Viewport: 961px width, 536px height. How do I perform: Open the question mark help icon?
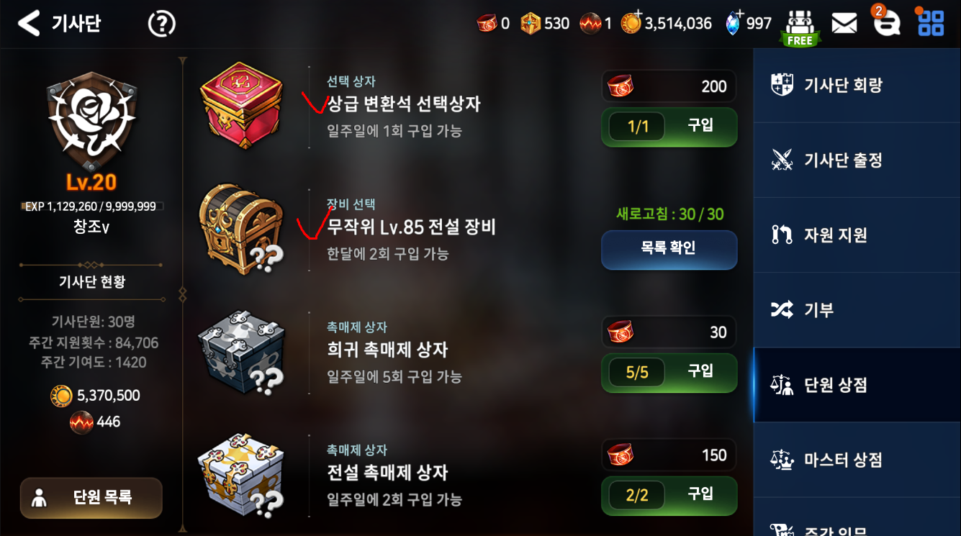pyautogui.click(x=161, y=24)
